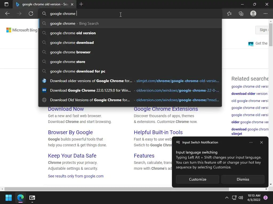Open the Keep Your Data Safe link
Screen dimensions: 273x204
click(72, 156)
